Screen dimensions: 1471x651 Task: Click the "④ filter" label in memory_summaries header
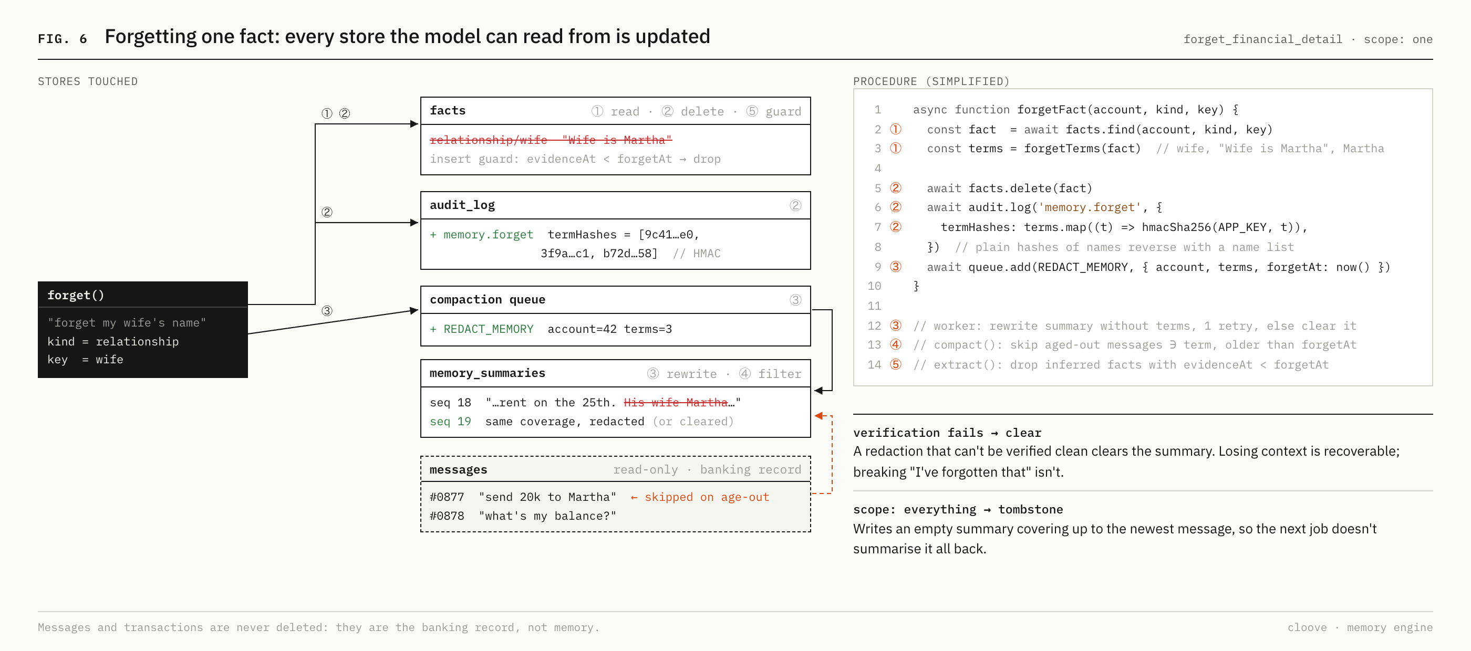(770, 374)
